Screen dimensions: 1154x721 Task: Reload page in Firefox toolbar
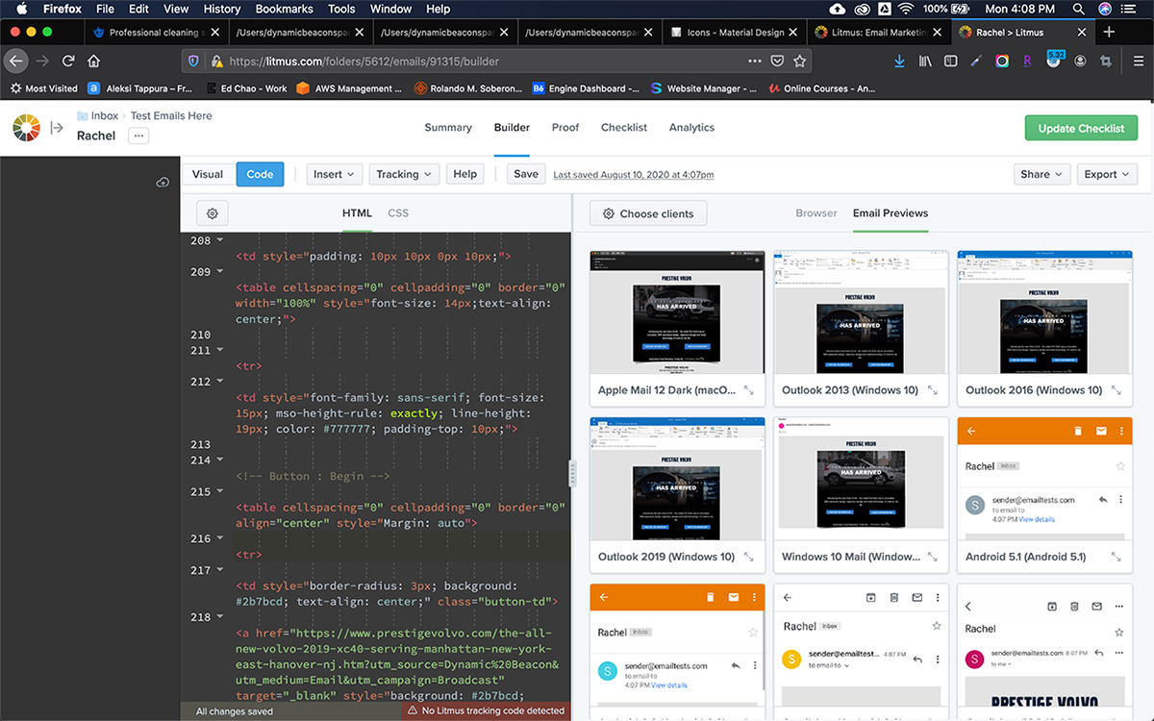(68, 61)
